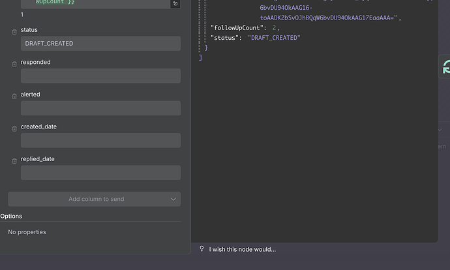Delete the replied_date column
This screenshot has height=270, width=450.
14,161
